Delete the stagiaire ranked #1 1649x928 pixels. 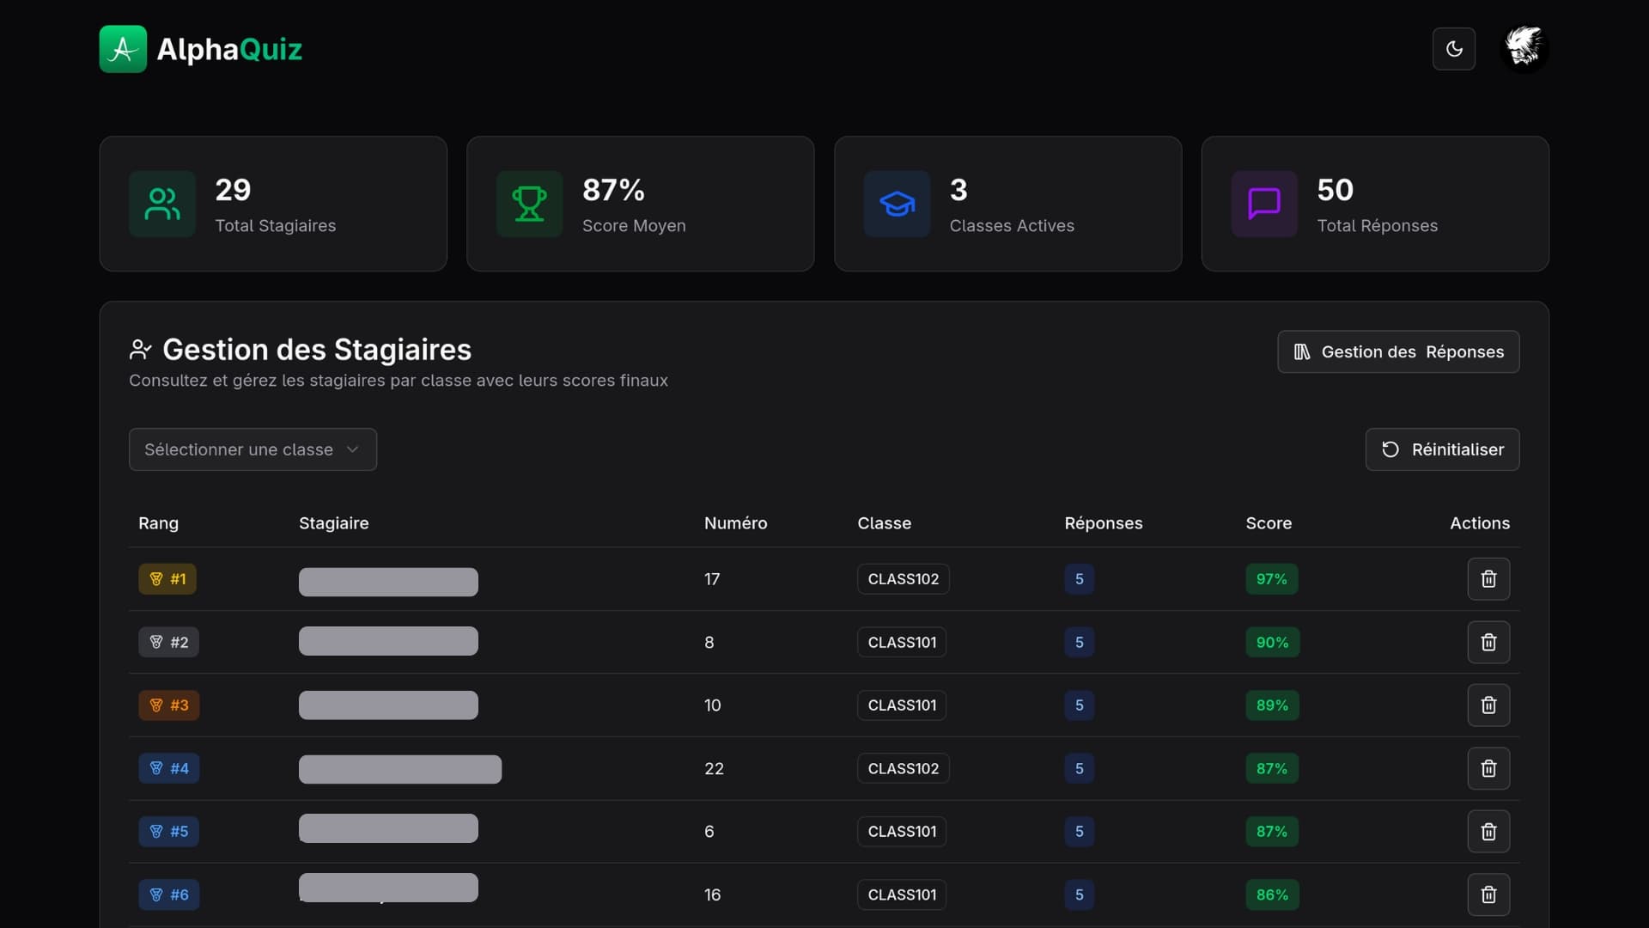click(x=1488, y=579)
